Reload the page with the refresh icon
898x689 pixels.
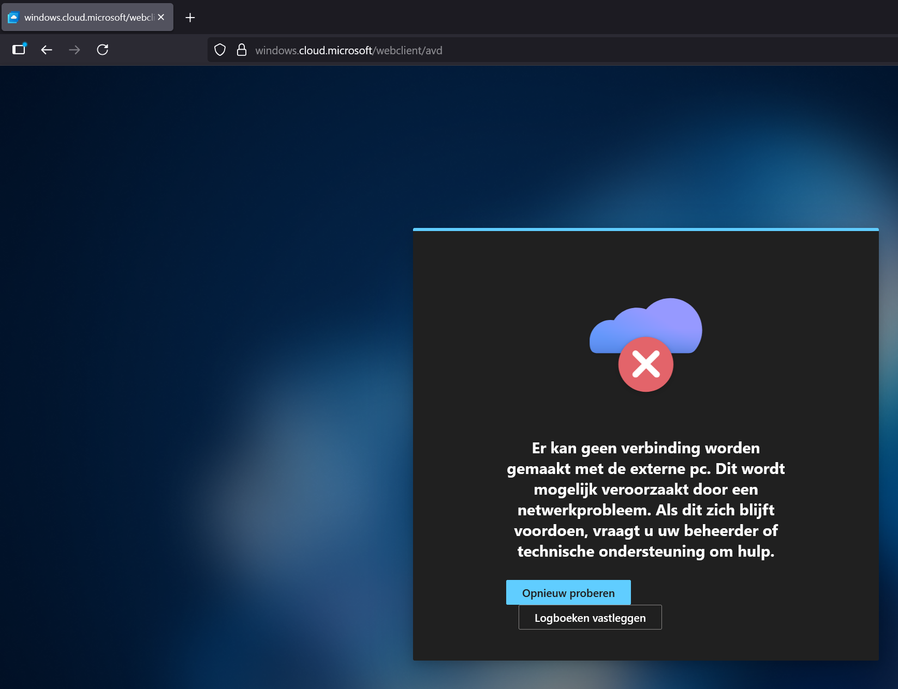point(102,50)
